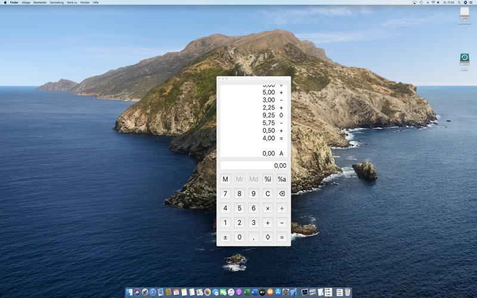Click digit 6 on the calculator
The width and height of the screenshot is (477, 298).
pyautogui.click(x=253, y=208)
